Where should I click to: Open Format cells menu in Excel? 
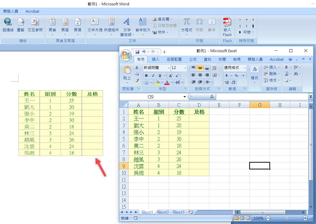click(x=271, y=80)
